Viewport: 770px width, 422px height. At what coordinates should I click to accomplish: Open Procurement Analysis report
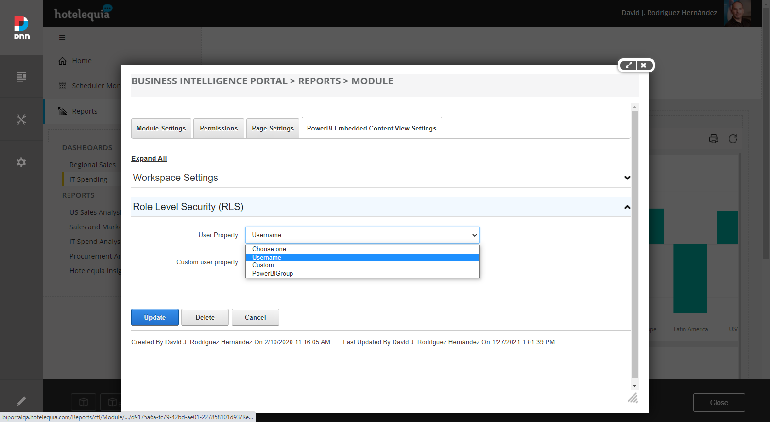(x=95, y=256)
